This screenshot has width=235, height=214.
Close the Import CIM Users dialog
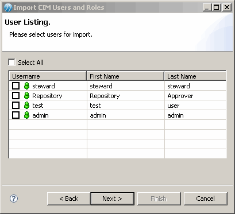point(227,7)
